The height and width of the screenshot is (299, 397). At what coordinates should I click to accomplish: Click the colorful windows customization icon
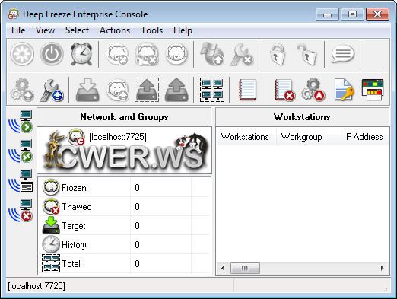(373, 90)
